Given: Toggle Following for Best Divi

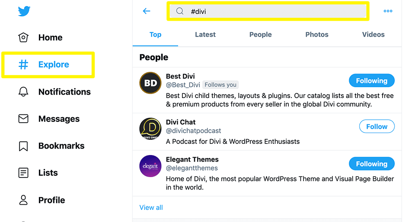Looking at the screenshot, I should pyautogui.click(x=371, y=81).
